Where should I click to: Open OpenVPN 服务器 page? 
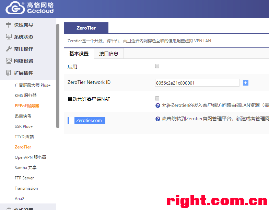[x=30, y=157]
